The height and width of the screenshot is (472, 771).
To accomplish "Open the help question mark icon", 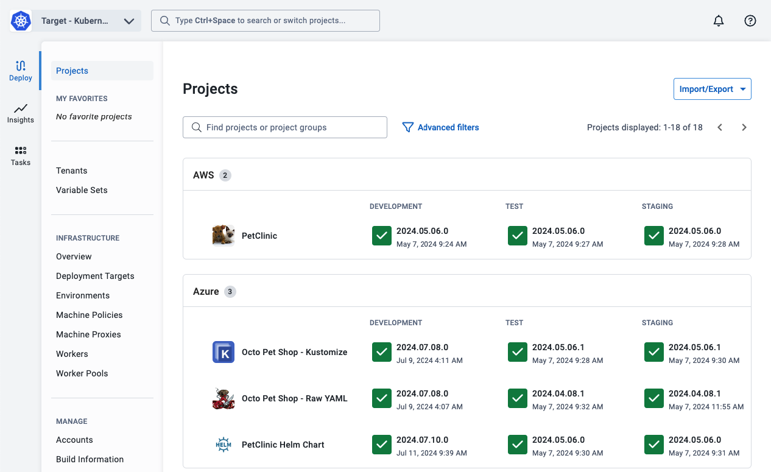I will click(x=750, y=21).
